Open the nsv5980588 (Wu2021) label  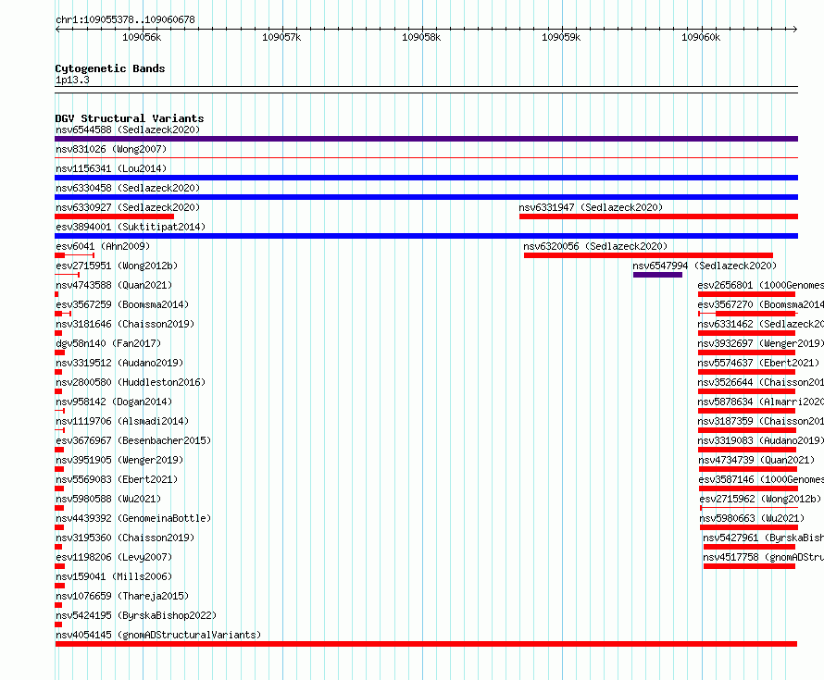(108, 499)
